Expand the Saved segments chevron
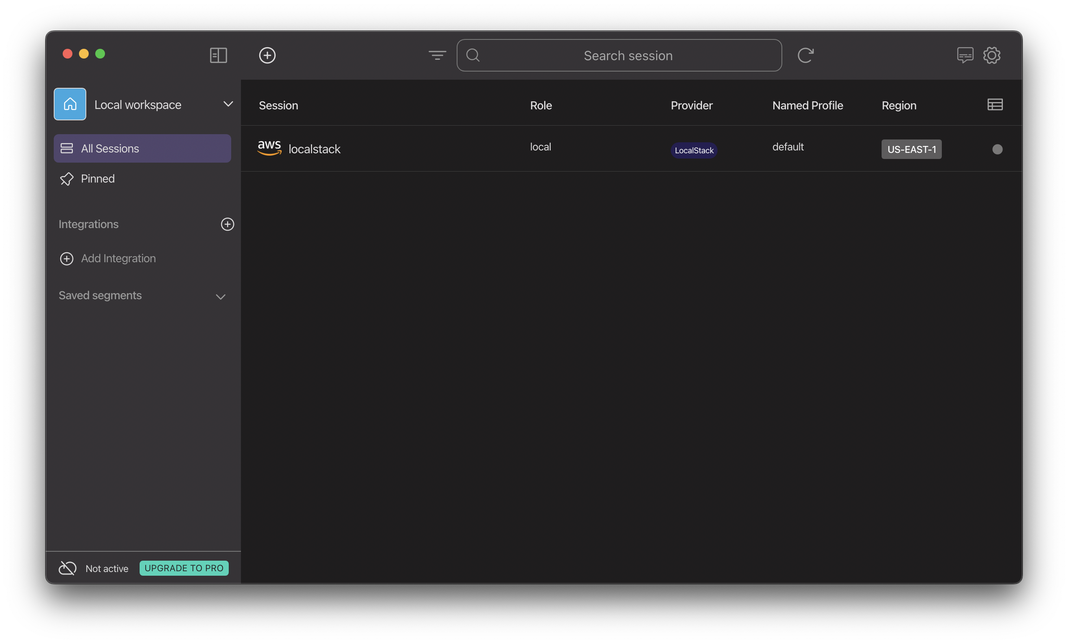This screenshot has height=644, width=1068. [221, 297]
